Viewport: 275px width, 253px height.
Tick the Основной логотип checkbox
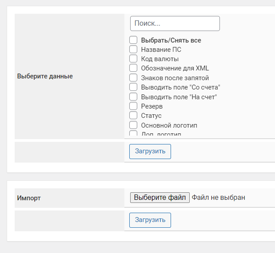[133, 125]
